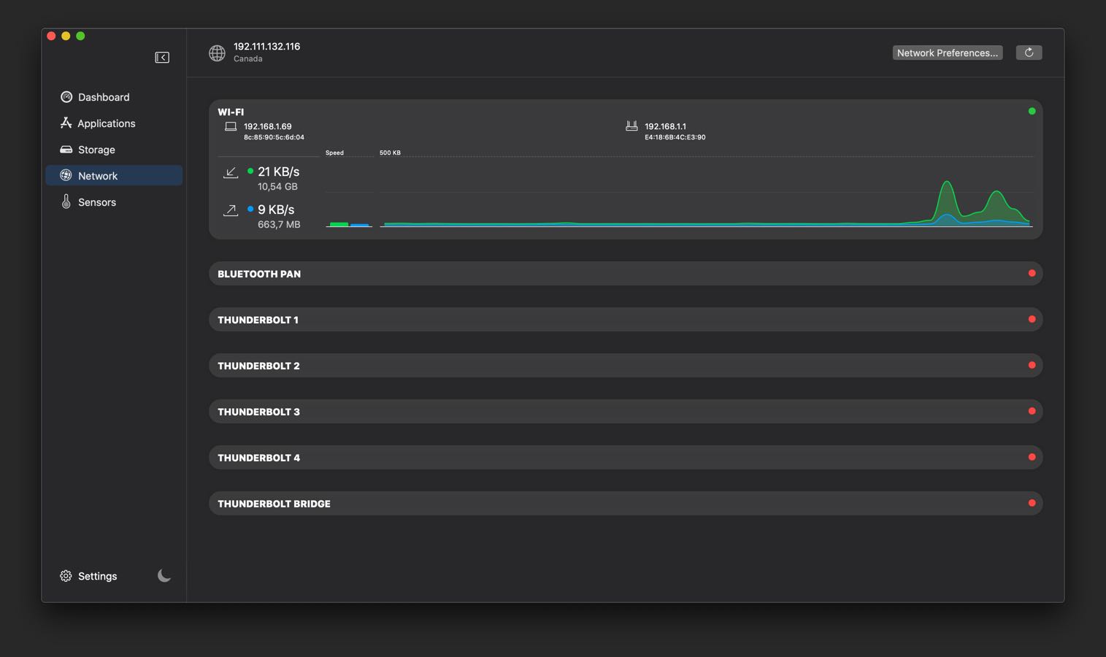This screenshot has height=657, width=1106.
Task: Click the Settings gear icon
Action: coord(66,576)
